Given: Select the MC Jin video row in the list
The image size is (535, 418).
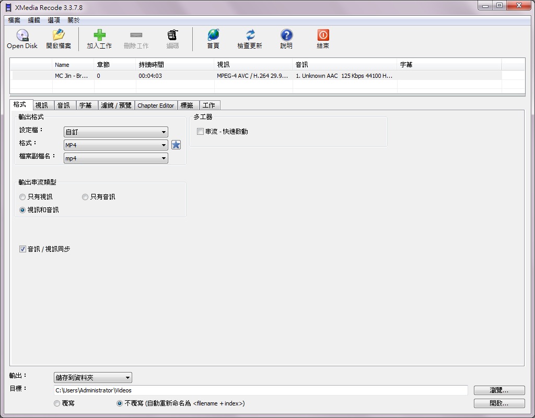Looking at the screenshot, I should 72,76.
